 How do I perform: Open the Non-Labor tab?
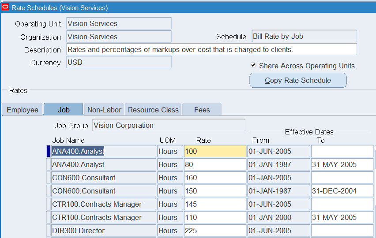104,110
